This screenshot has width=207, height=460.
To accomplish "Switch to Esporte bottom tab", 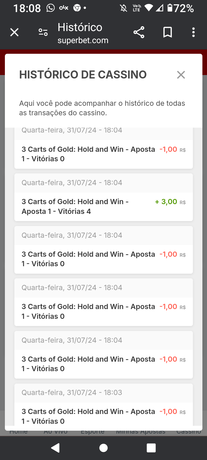I will coord(93,432).
